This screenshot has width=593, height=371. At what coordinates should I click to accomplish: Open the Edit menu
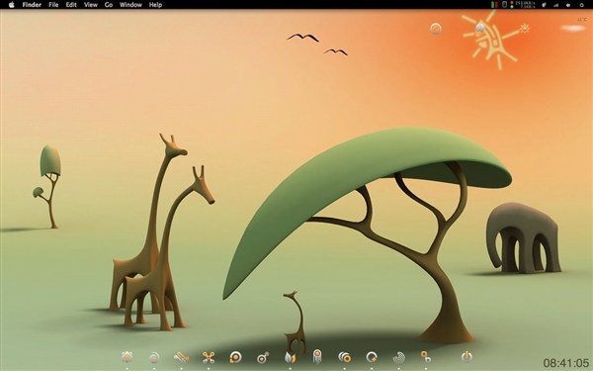(x=71, y=5)
